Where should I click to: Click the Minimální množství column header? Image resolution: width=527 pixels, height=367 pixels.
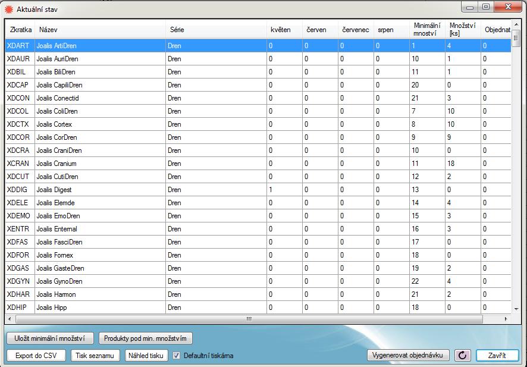pyautogui.click(x=427, y=30)
